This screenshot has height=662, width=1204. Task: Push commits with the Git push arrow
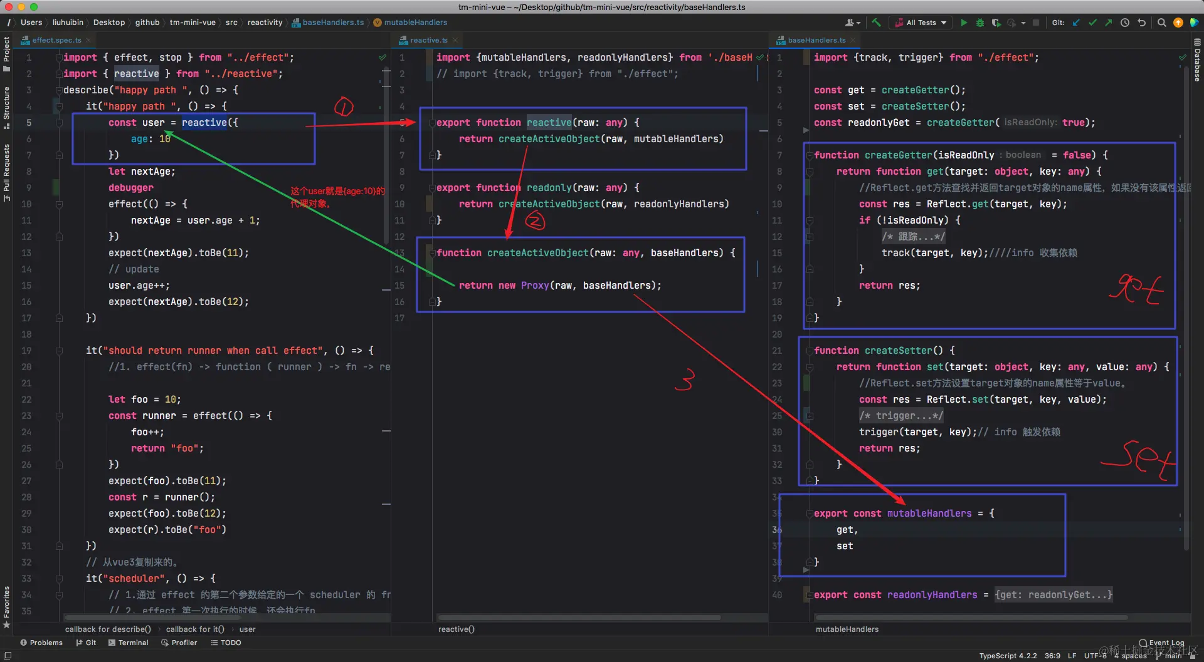(1109, 23)
